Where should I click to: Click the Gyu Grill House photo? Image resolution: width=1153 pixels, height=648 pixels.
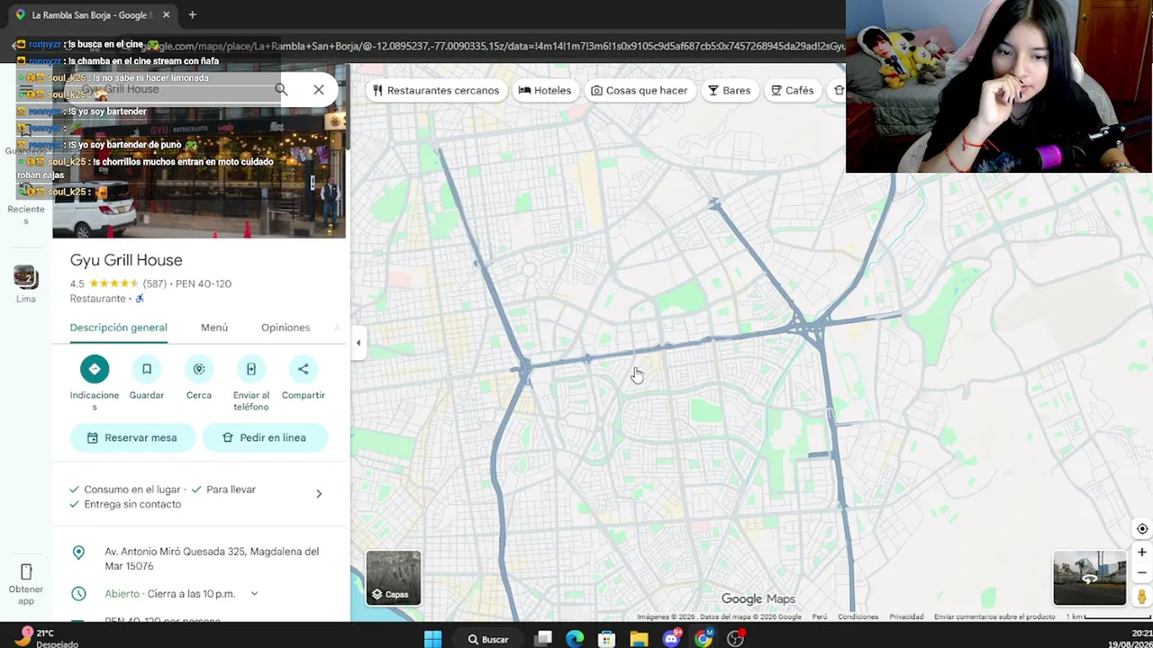(199, 153)
